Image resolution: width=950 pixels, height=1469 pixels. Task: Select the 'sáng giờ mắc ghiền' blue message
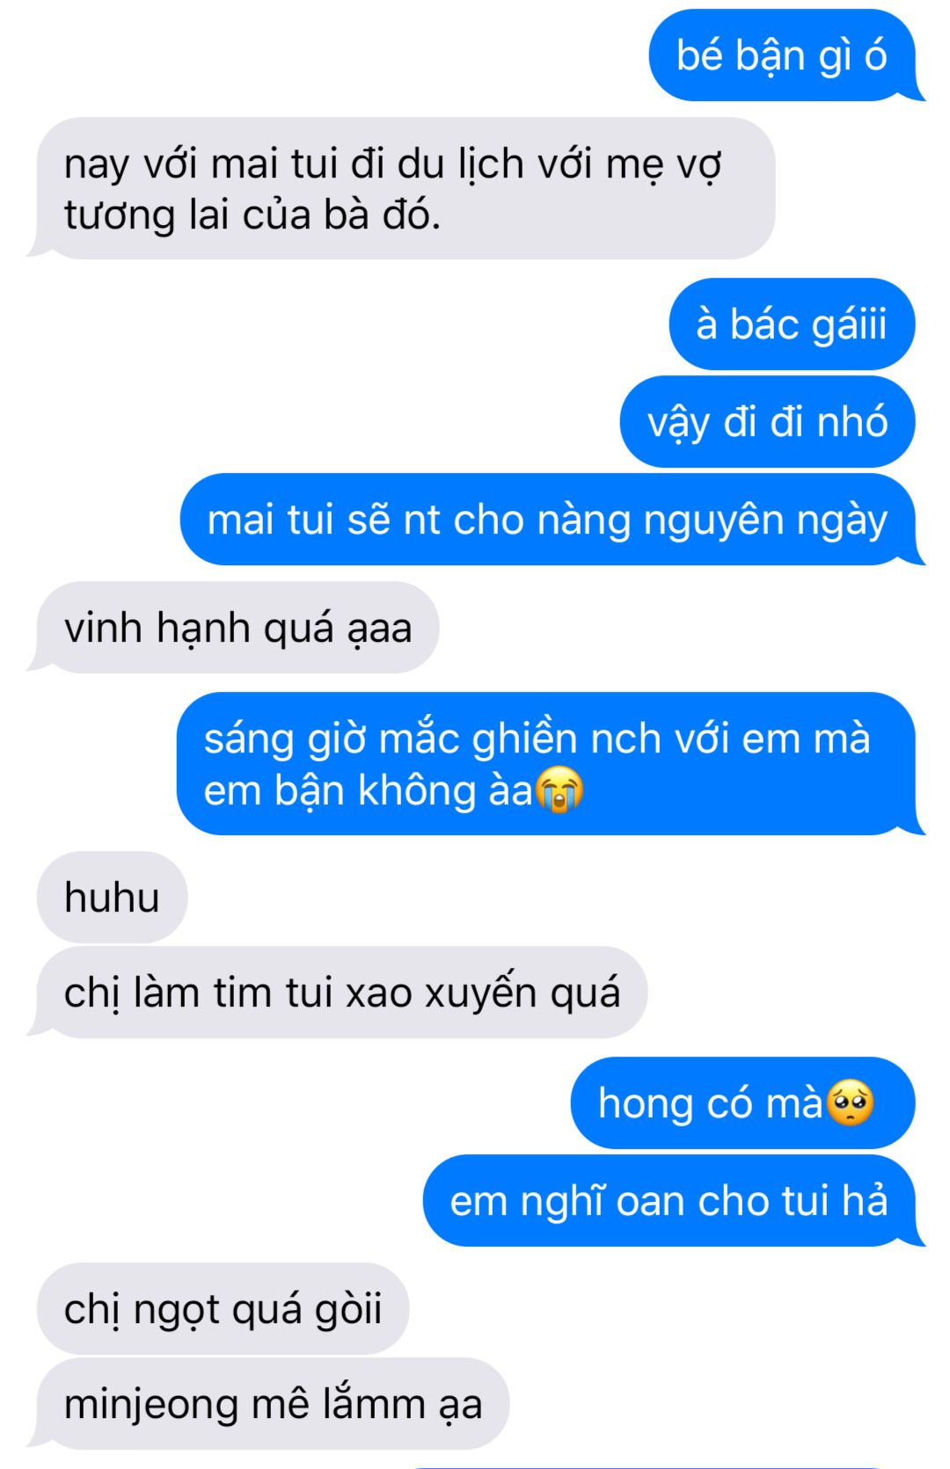pos(551,764)
